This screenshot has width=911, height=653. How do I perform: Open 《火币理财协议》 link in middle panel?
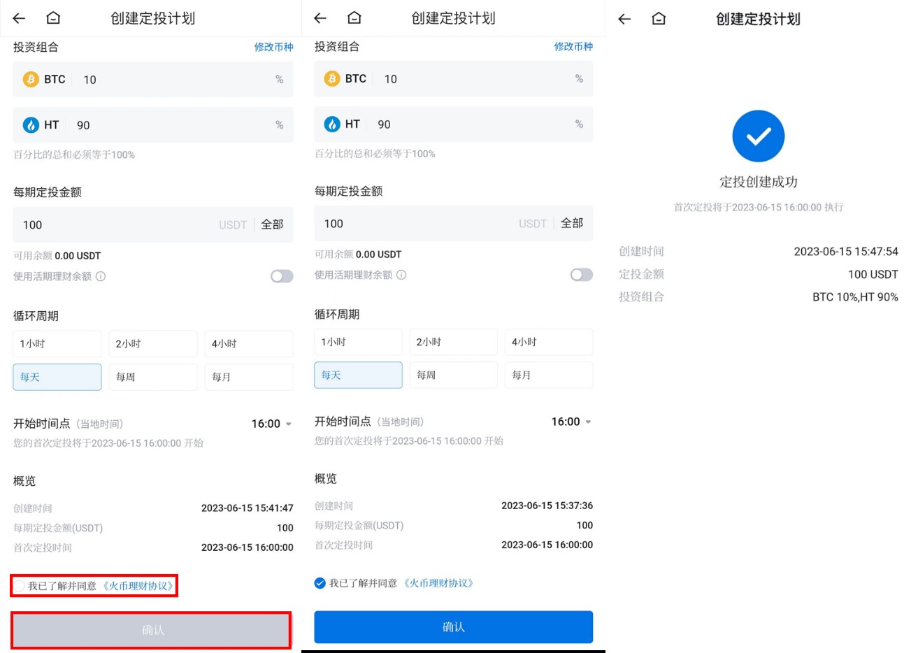click(x=439, y=583)
